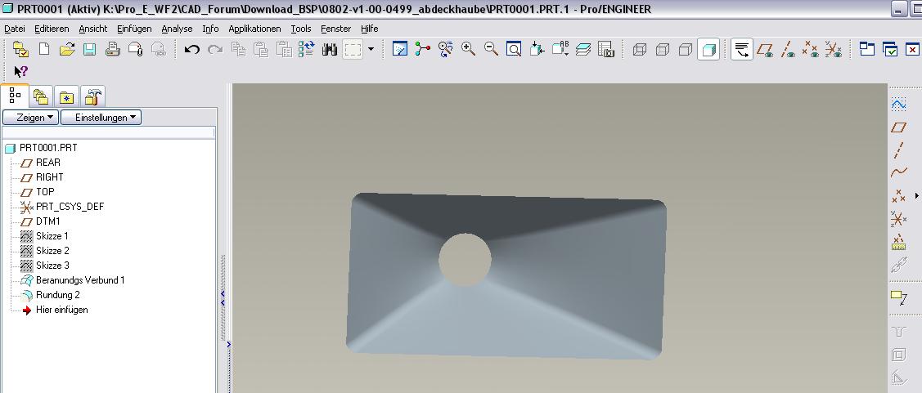Click Hier einfügen insert marker

(61, 310)
